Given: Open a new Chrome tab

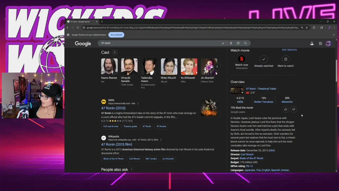Looking at the screenshot, I should (x=102, y=21).
